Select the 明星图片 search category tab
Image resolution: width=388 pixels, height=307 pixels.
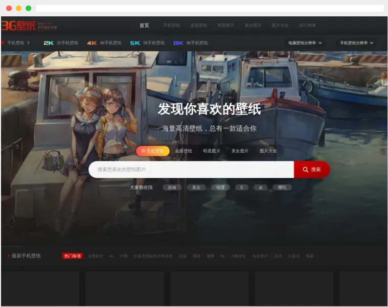(x=212, y=151)
